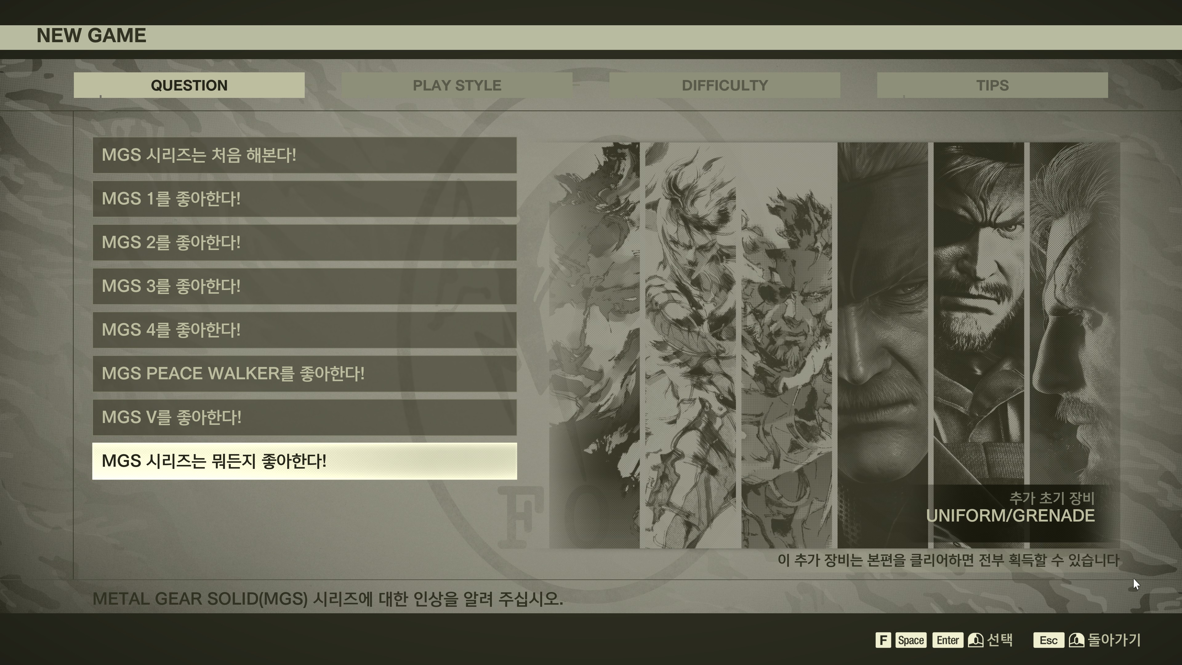
Task: Click the Space key prompt icon
Action: coord(911,640)
